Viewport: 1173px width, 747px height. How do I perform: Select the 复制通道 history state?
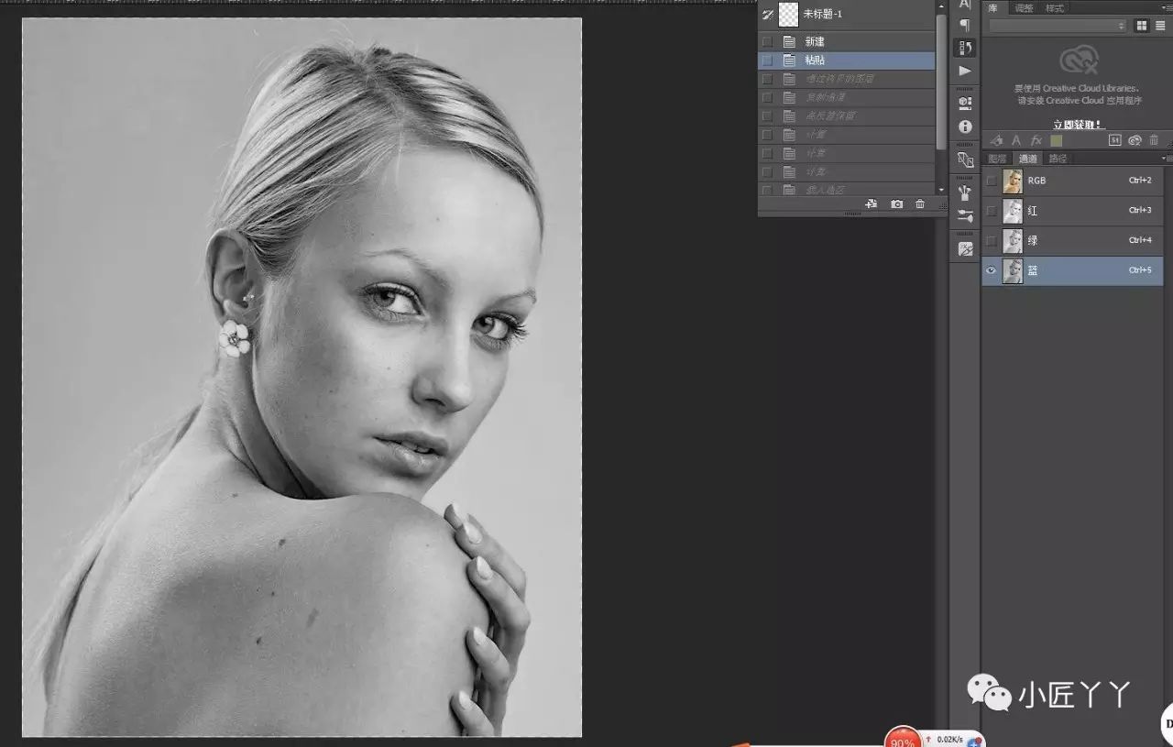pyautogui.click(x=847, y=97)
